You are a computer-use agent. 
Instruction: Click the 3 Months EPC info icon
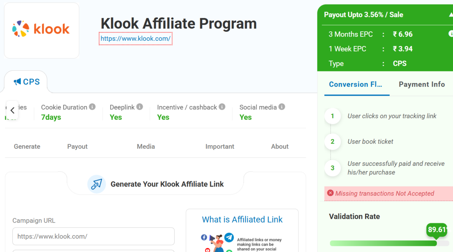point(451,34)
